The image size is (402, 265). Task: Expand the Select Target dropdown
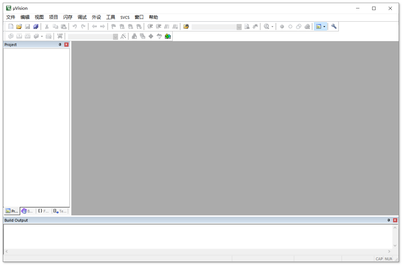(x=116, y=37)
